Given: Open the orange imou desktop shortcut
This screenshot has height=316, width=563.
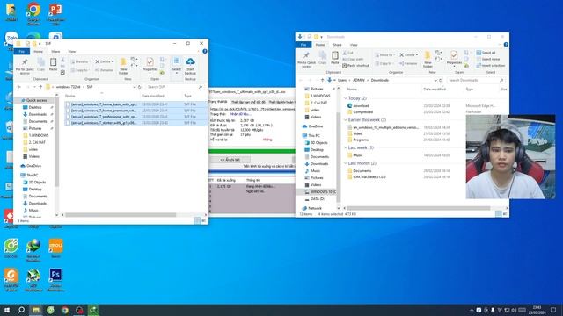Looking at the screenshot, I should point(55,248).
